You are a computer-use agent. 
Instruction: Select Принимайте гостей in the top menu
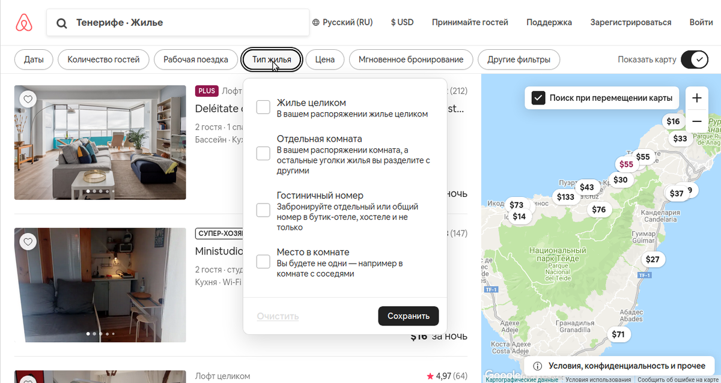tap(470, 22)
